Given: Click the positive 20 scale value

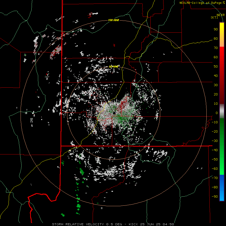Looking at the screenshot, I should point(216,94).
